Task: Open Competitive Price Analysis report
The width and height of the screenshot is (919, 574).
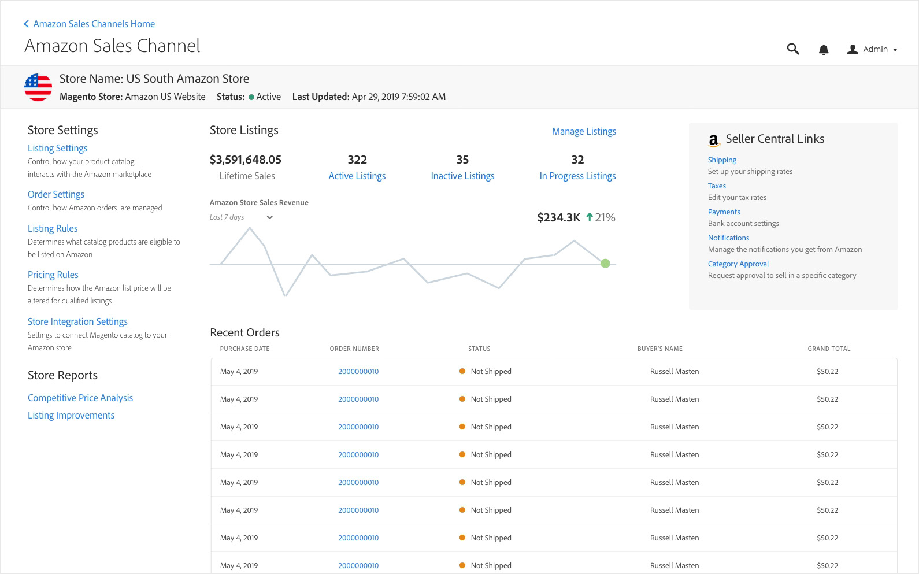Action: 80,398
